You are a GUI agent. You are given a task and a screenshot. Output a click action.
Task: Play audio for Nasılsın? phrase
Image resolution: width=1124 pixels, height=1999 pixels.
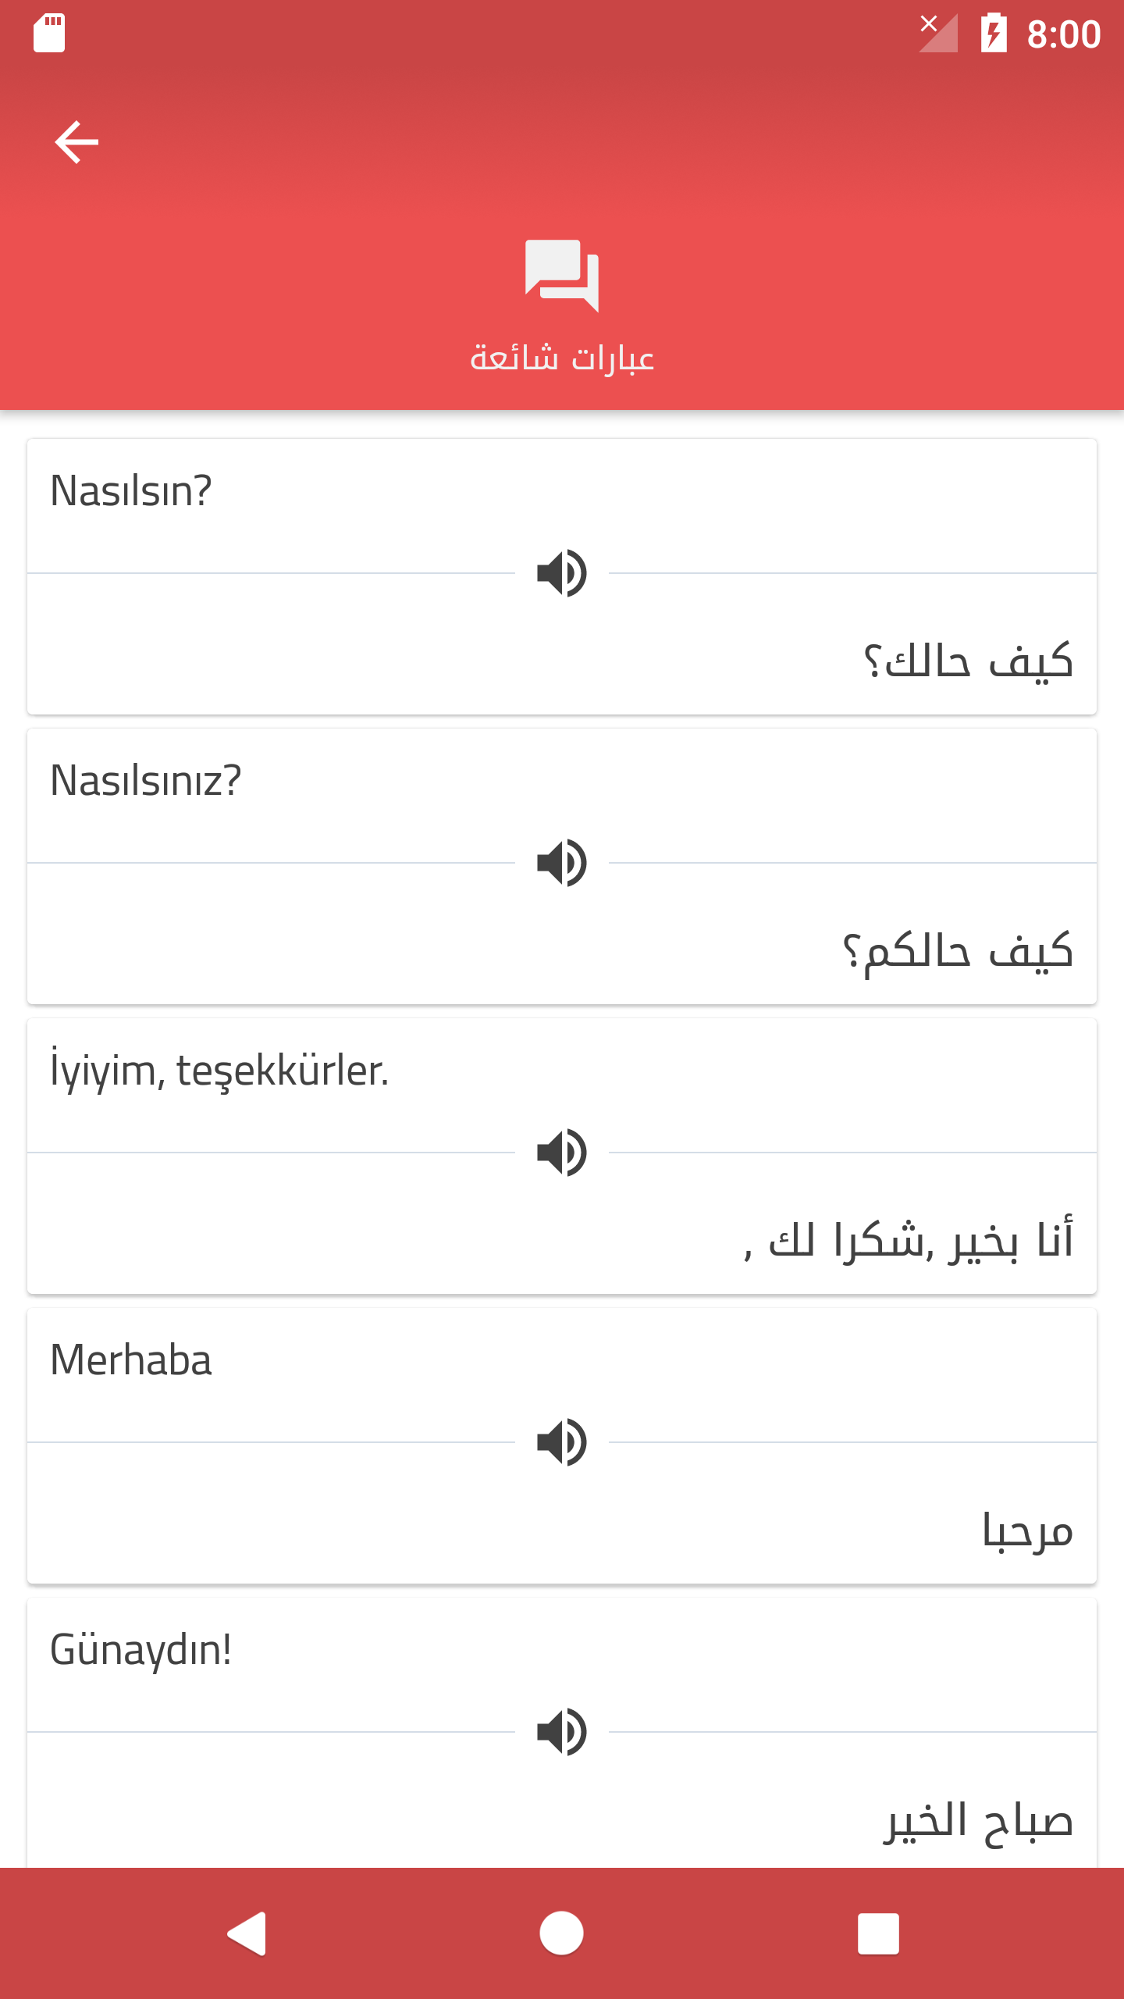[562, 573]
